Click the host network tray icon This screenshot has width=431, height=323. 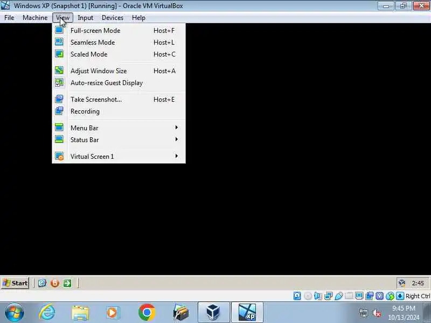364,313
